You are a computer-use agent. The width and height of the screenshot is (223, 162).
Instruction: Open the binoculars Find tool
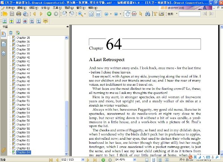[x=148, y=14]
